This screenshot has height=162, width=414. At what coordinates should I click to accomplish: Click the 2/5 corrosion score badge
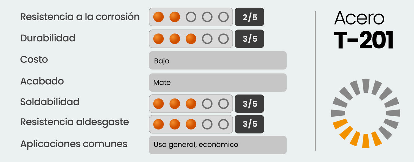(249, 17)
